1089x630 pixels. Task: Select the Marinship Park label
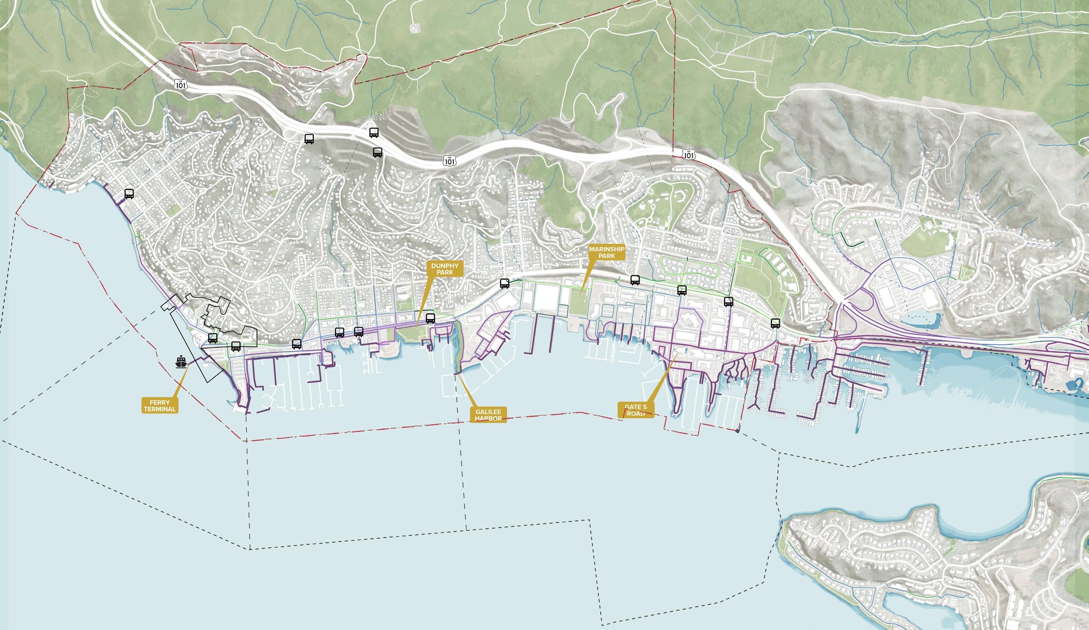(x=606, y=252)
